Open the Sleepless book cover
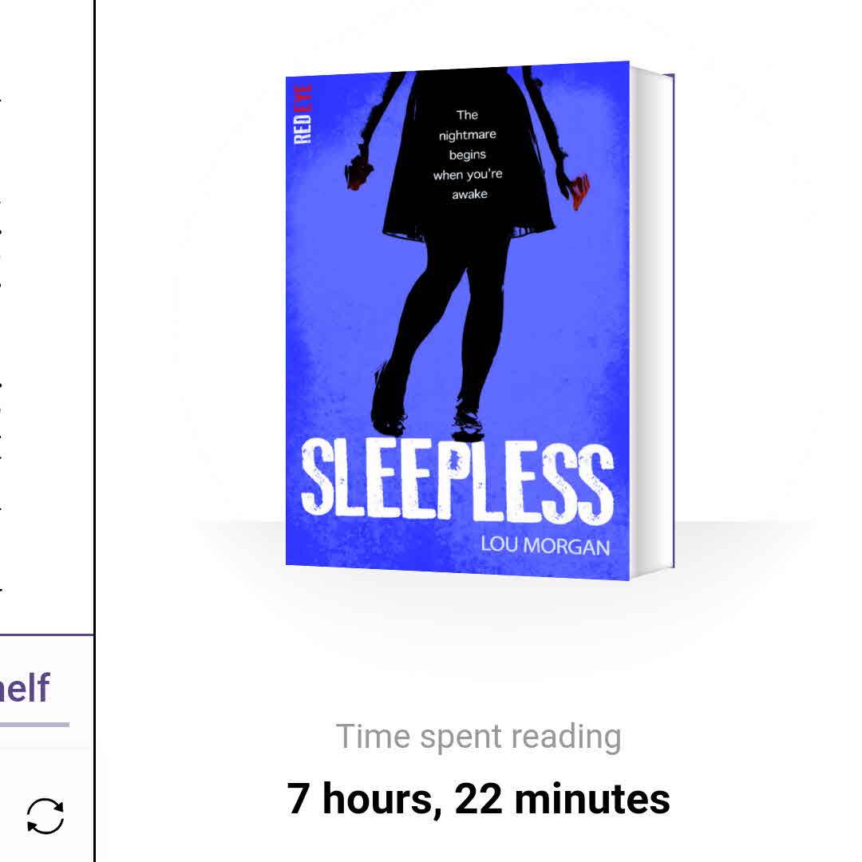Image resolution: width=862 pixels, height=862 pixels. coord(457,319)
